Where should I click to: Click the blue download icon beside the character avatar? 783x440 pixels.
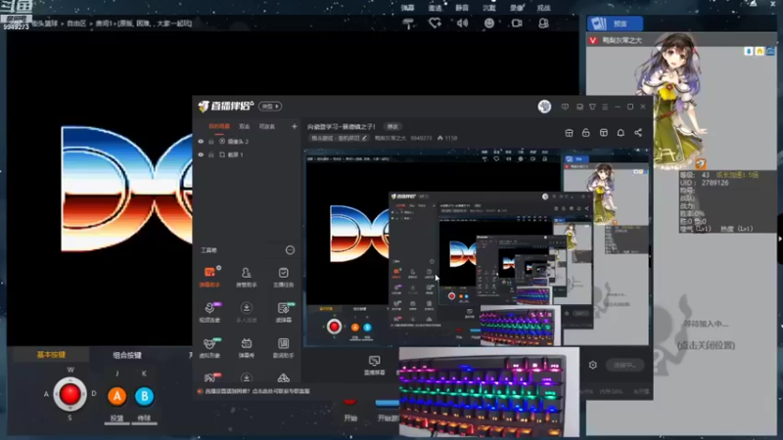(x=749, y=52)
